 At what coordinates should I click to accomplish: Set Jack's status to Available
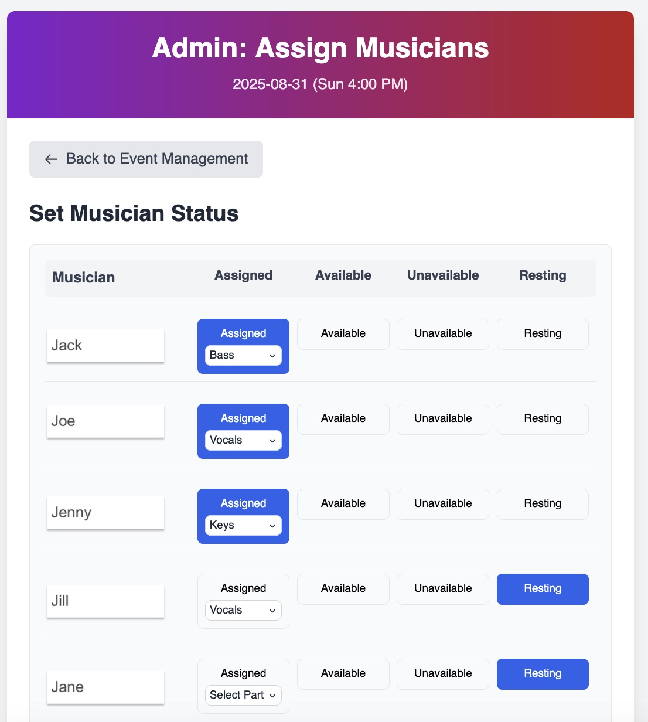[343, 334]
